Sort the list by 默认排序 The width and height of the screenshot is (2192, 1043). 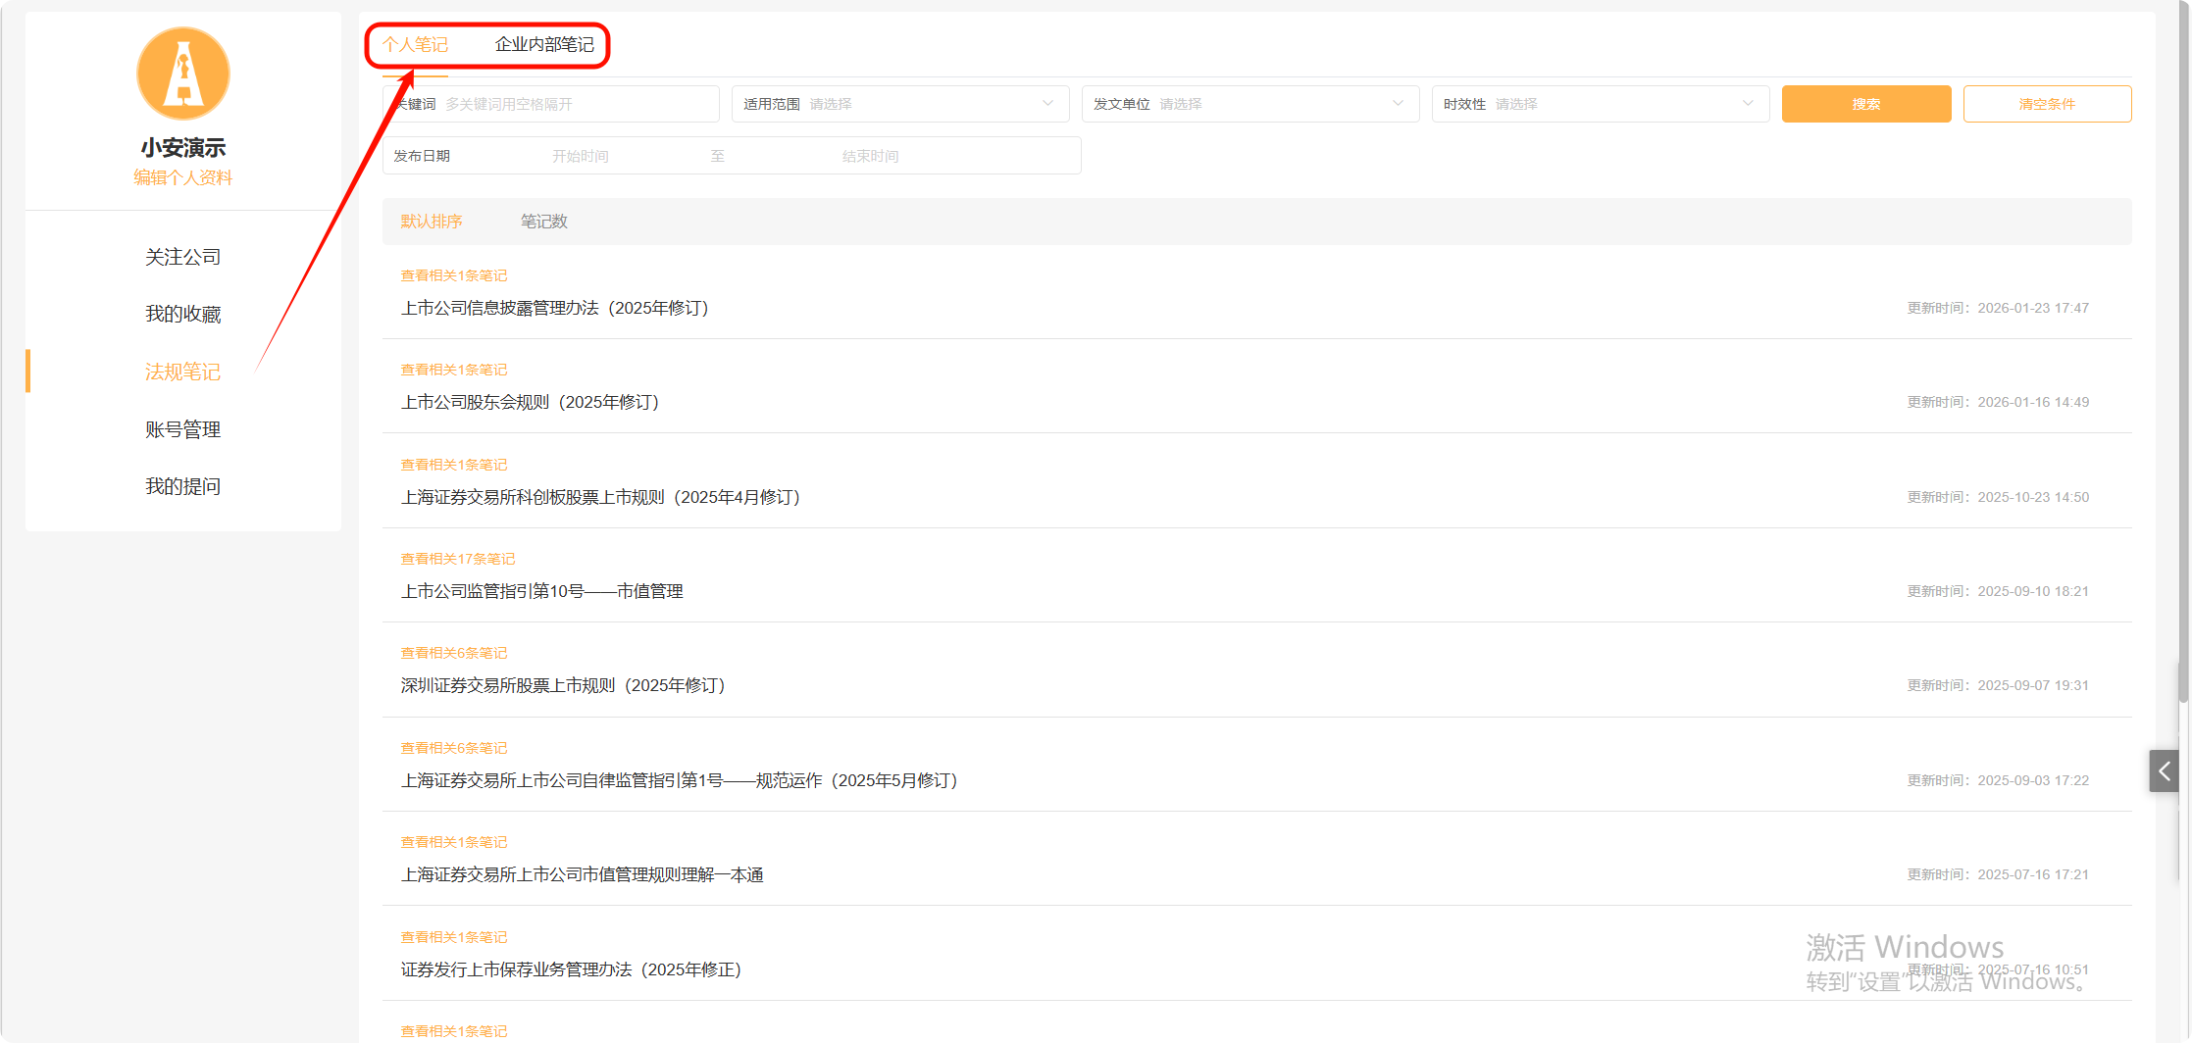tap(432, 222)
